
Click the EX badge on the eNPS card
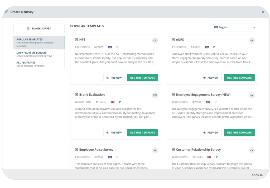tap(252, 40)
